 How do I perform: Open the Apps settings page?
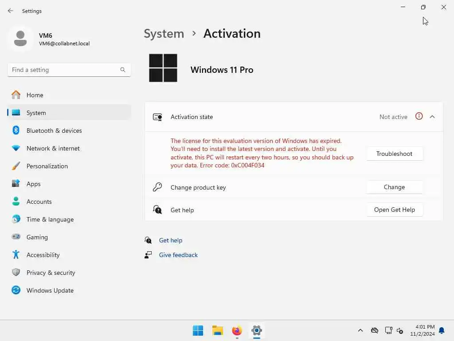(x=69, y=183)
